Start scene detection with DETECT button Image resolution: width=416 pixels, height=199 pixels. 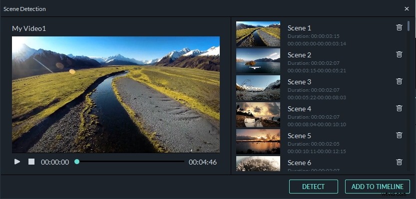tap(313, 187)
